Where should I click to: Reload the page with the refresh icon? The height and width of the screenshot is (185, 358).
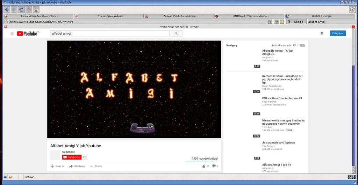(x=21, y=9)
